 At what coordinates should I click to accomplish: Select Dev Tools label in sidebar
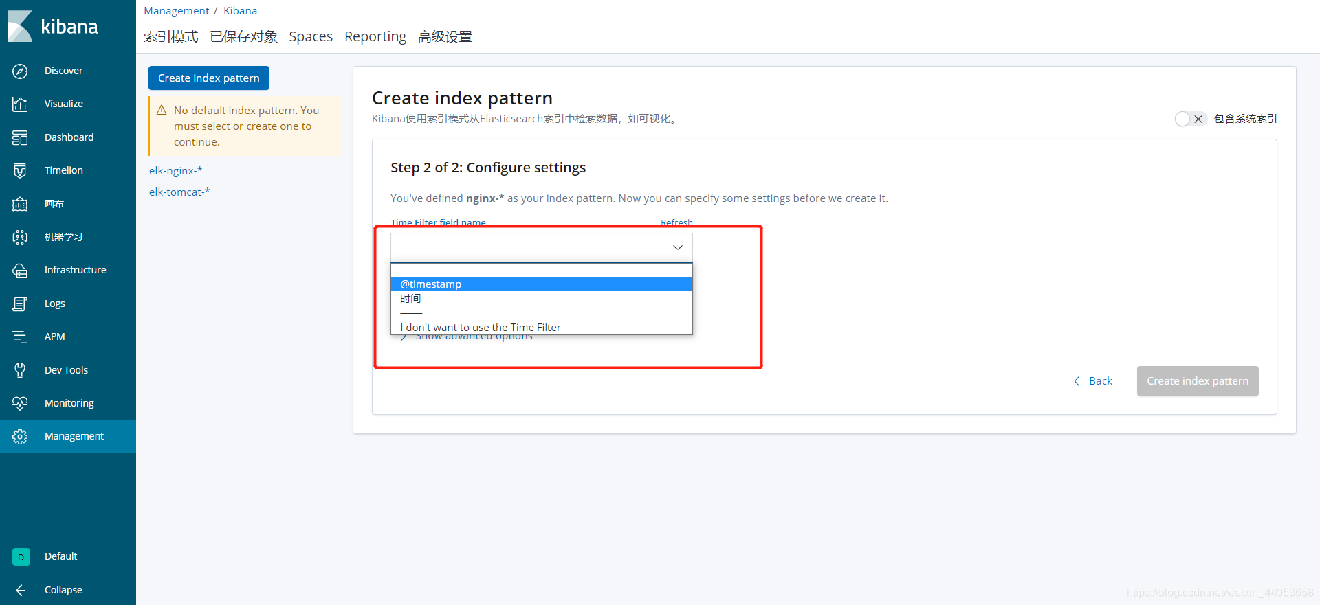tap(67, 370)
